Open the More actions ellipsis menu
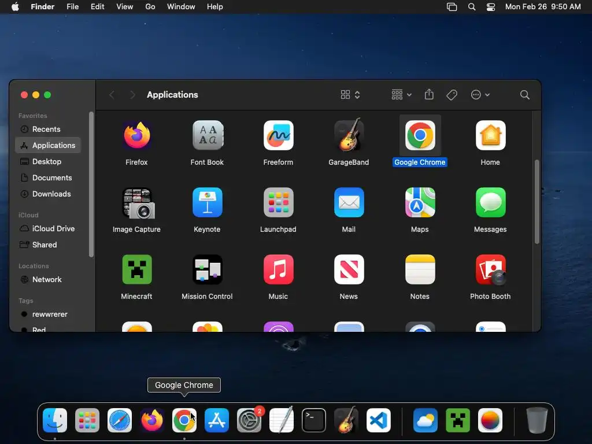The height and width of the screenshot is (444, 592). point(480,95)
